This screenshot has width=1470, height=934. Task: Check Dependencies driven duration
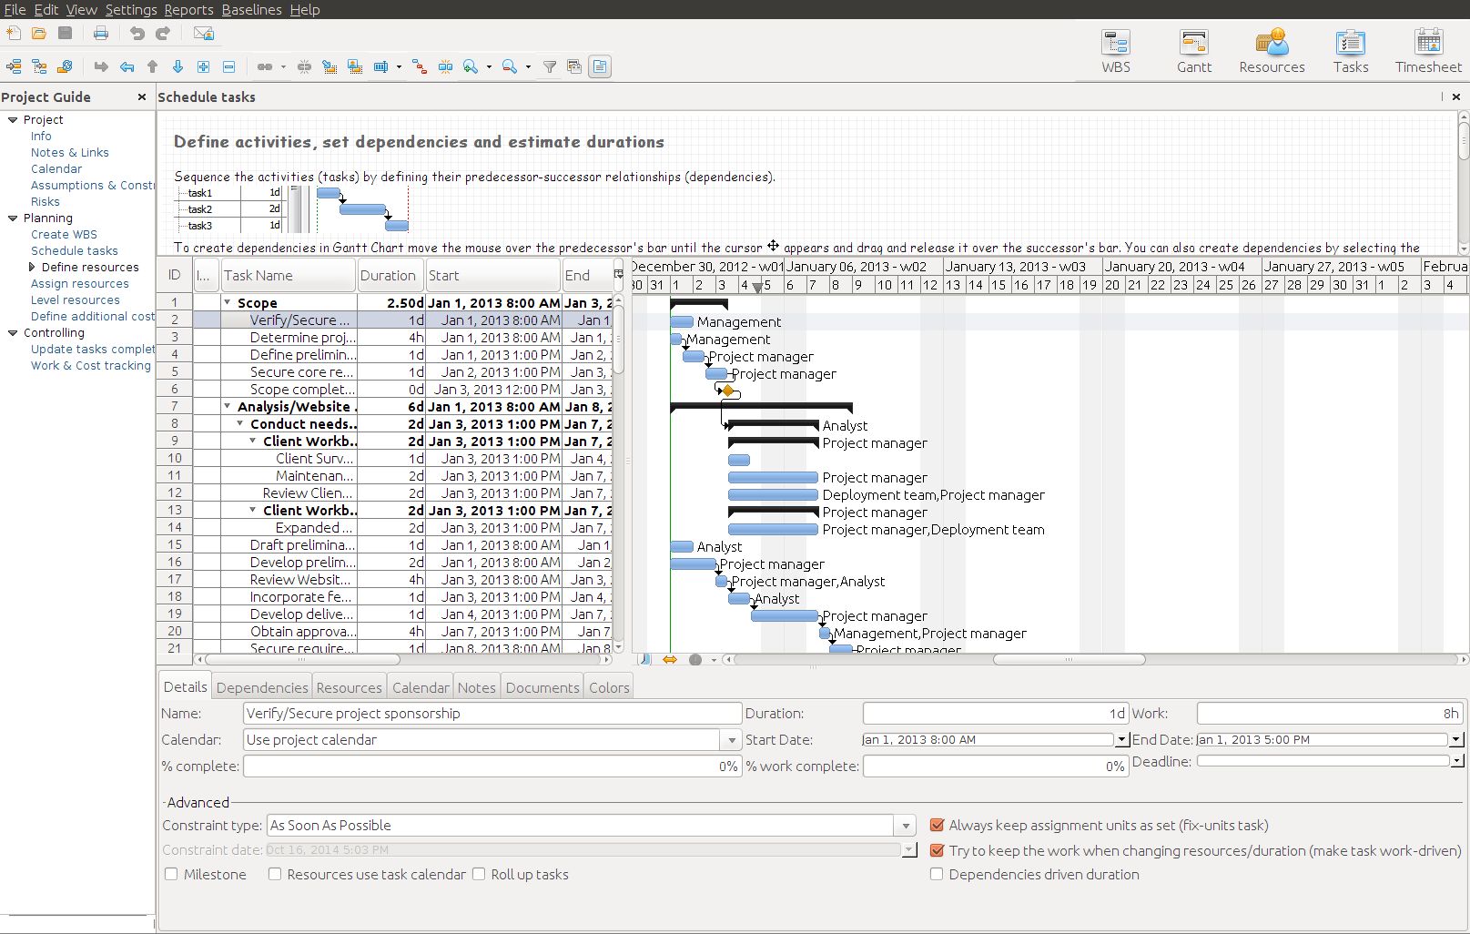coord(937,874)
